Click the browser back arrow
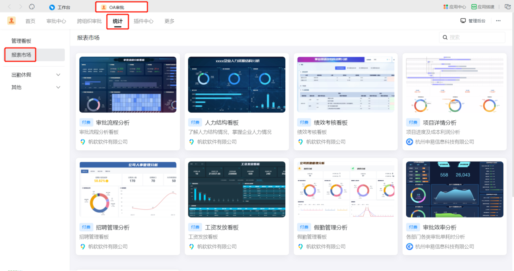Image resolution: width=514 pixels, height=271 pixels. click(x=10, y=7)
